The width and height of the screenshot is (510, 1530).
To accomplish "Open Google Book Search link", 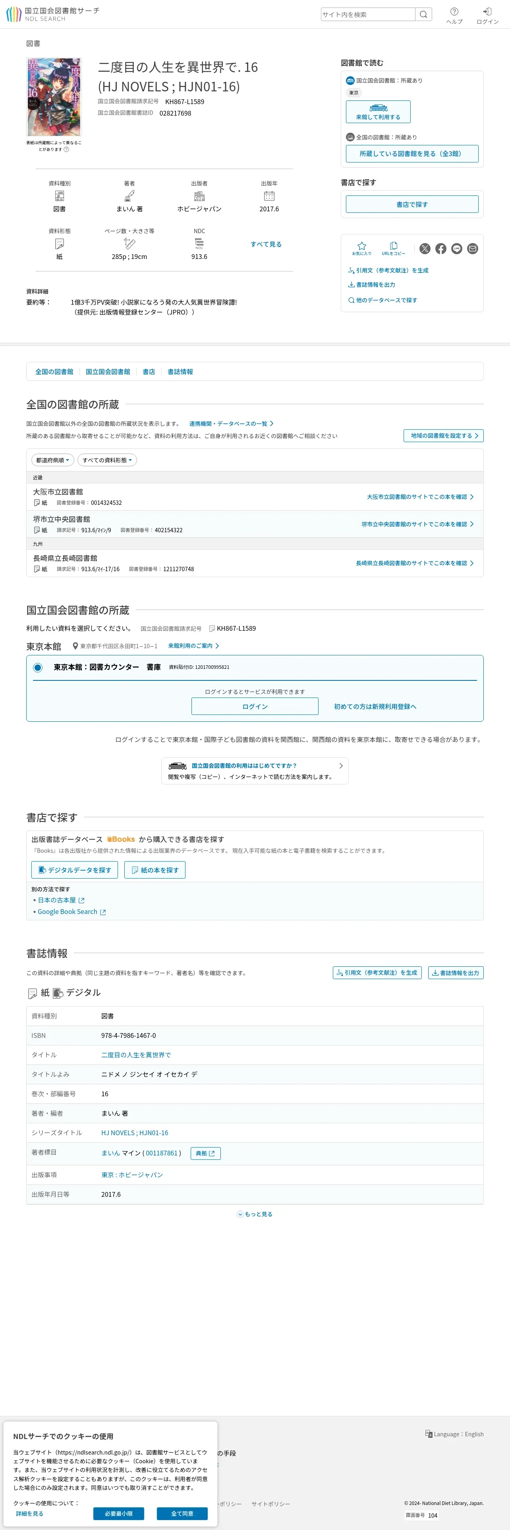I will (x=72, y=912).
